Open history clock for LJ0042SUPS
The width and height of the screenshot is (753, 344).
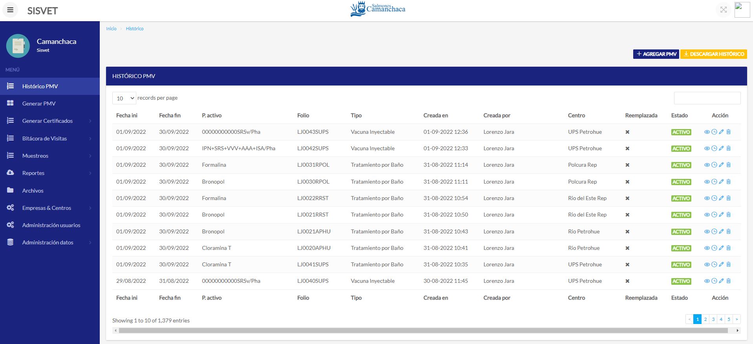coord(714,149)
